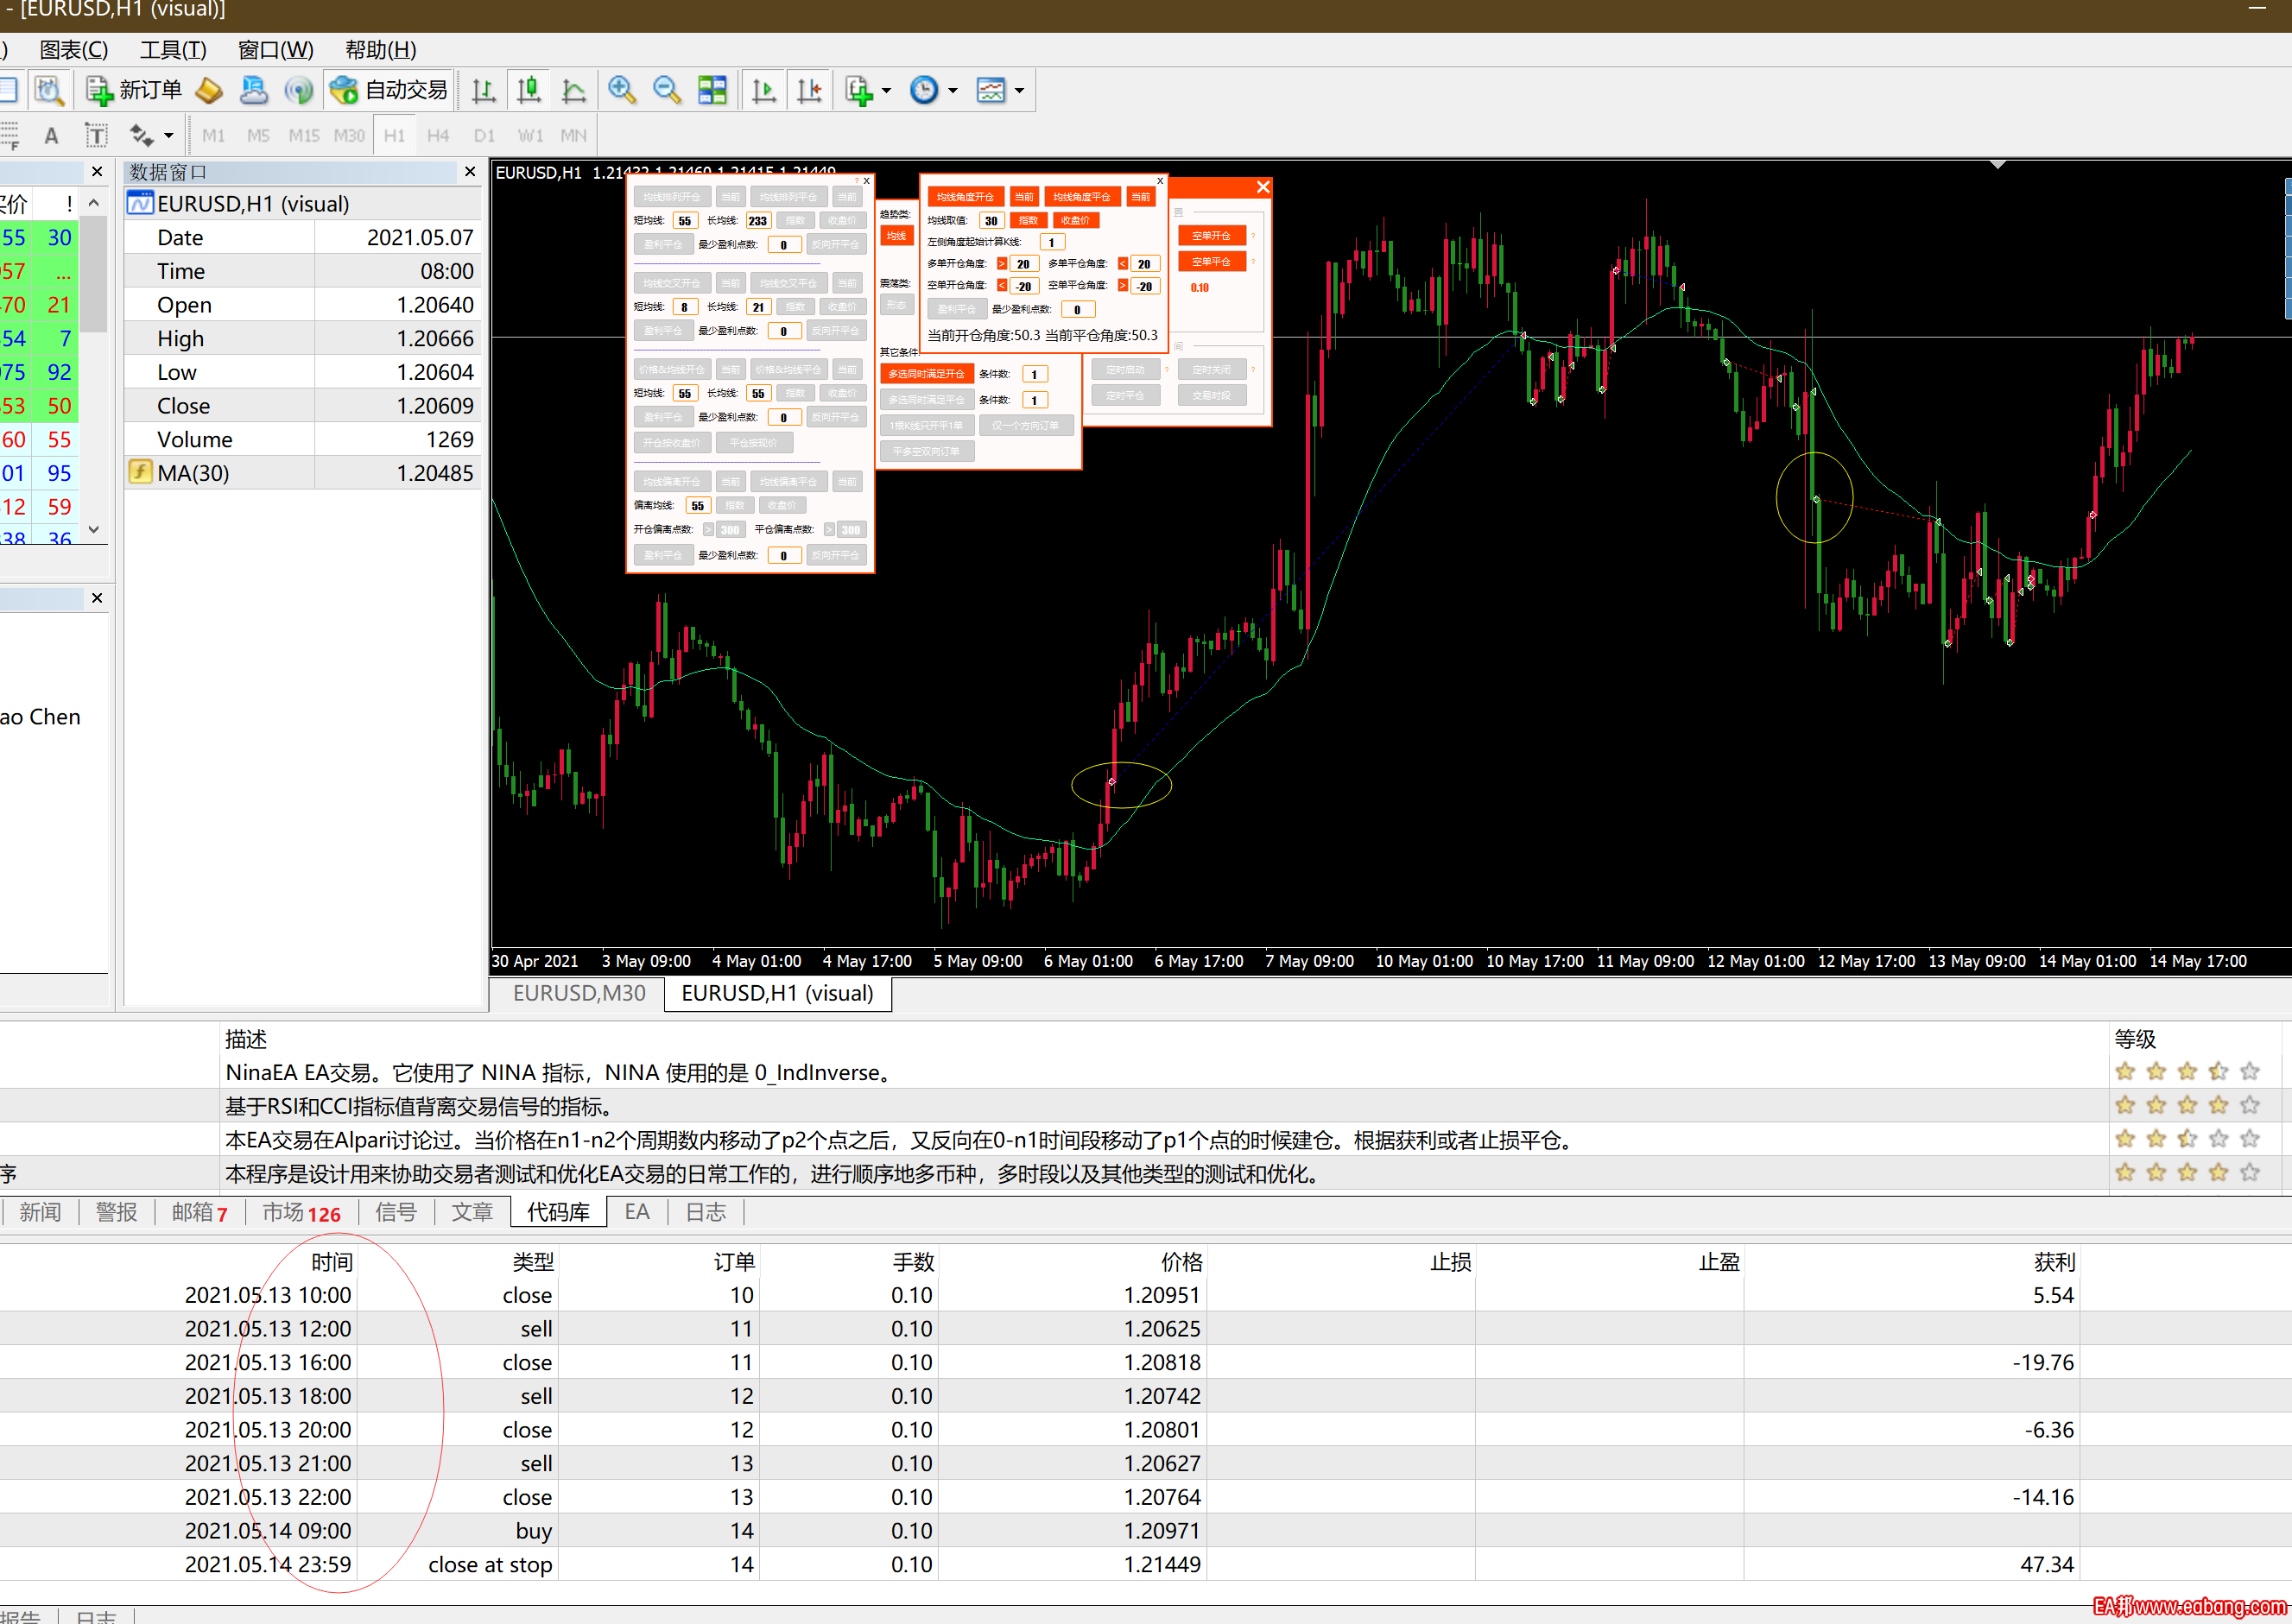The image size is (2292, 1624).
Task: Close the 数据窗口 data window panel
Action: pyautogui.click(x=470, y=172)
